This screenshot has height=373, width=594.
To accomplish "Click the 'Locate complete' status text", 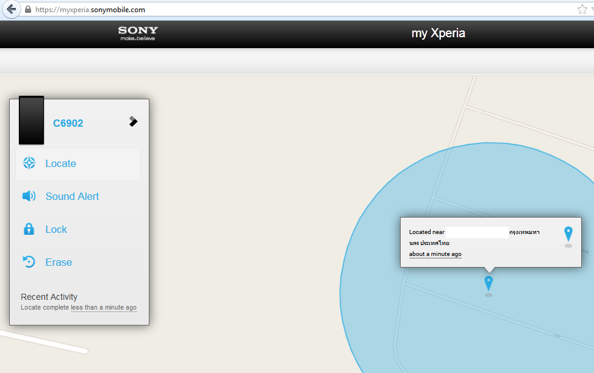I will coord(45,308).
